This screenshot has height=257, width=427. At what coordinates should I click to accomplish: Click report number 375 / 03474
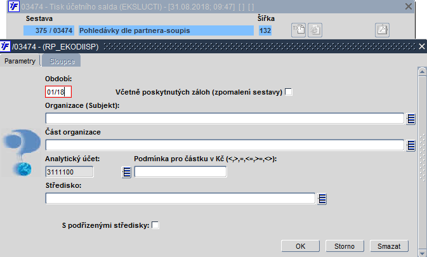click(48, 30)
